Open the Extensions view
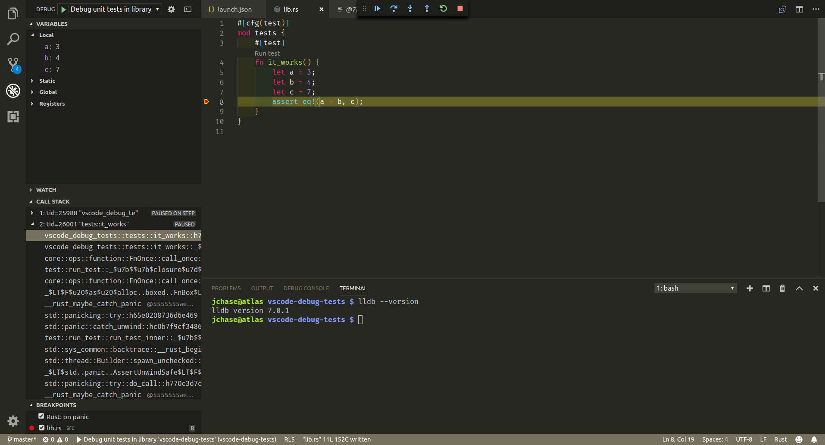 point(12,116)
